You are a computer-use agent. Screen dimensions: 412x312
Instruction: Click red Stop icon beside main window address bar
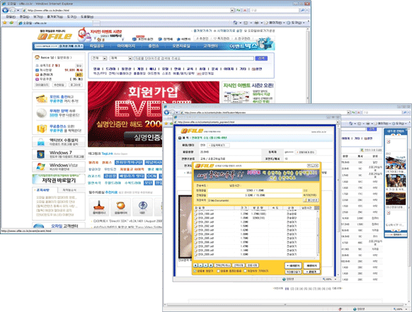(x=245, y=10)
